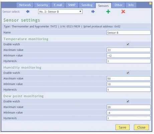Click the Close button
Screen dimensions: 154x134
click(141, 127)
